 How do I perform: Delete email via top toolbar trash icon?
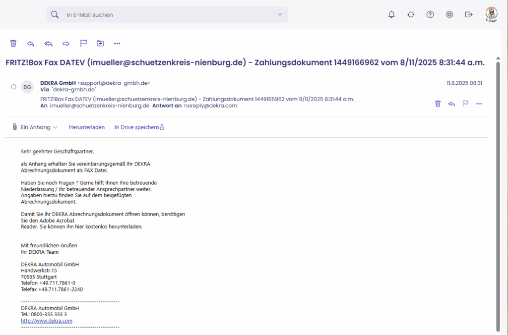13,44
